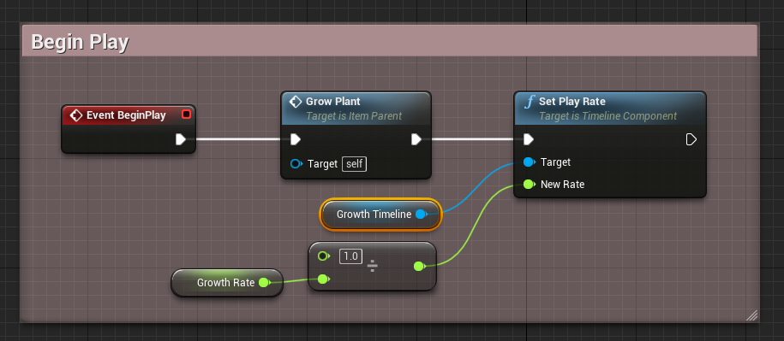Click the divide node's top input pin
This screenshot has height=341, width=784.
(x=324, y=256)
